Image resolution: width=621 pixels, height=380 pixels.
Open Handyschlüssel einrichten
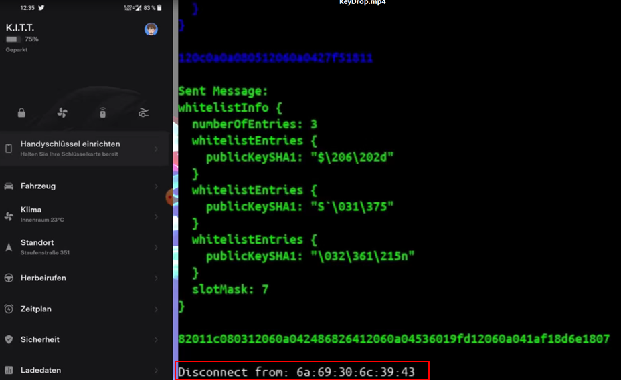pyautogui.click(x=84, y=148)
